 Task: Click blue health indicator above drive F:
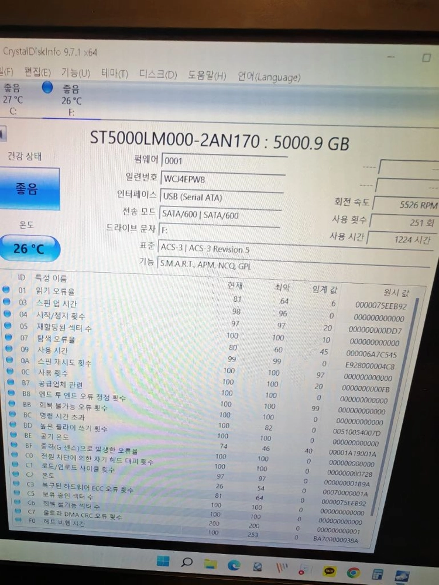click(47, 88)
